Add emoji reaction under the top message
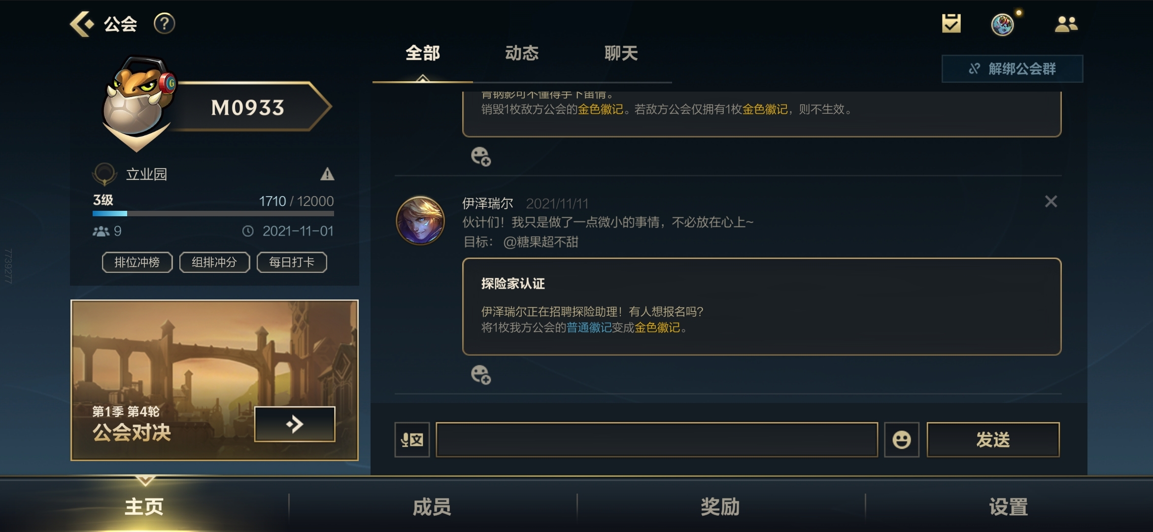Viewport: 1153px width, 532px height. click(x=481, y=157)
